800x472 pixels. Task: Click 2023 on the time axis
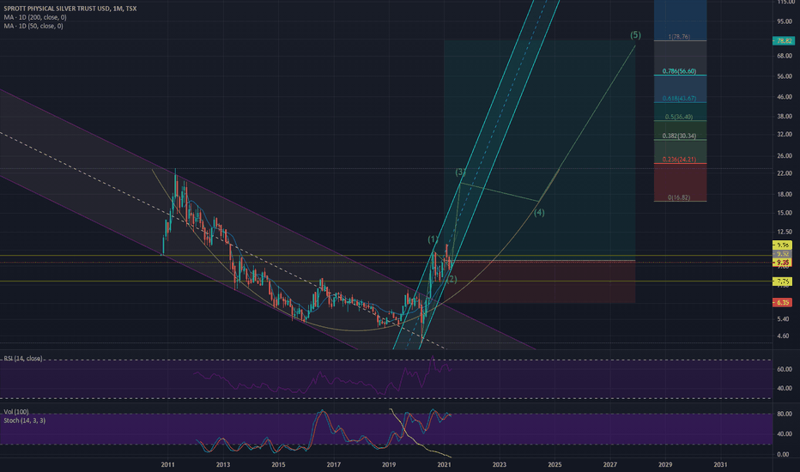pyautogui.click(x=499, y=465)
